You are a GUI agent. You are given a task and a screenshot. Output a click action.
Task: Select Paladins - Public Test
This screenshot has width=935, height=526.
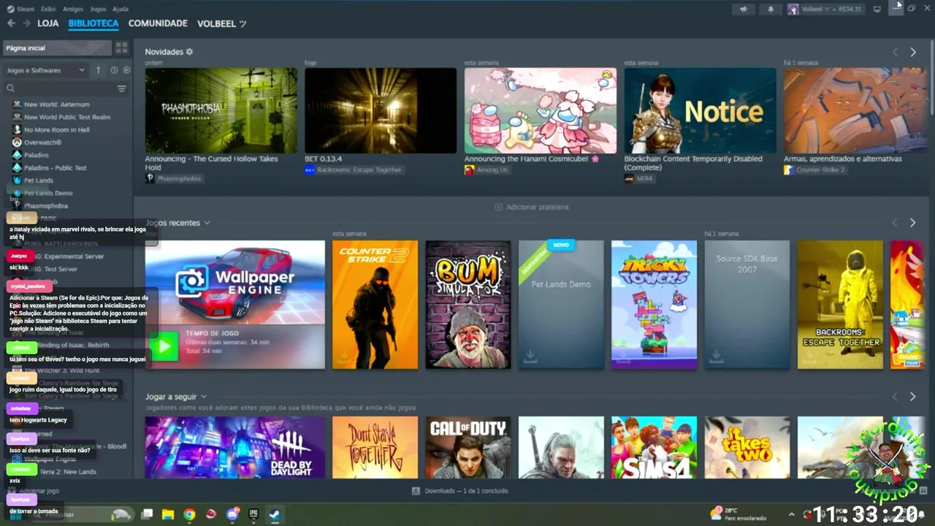pyautogui.click(x=55, y=168)
